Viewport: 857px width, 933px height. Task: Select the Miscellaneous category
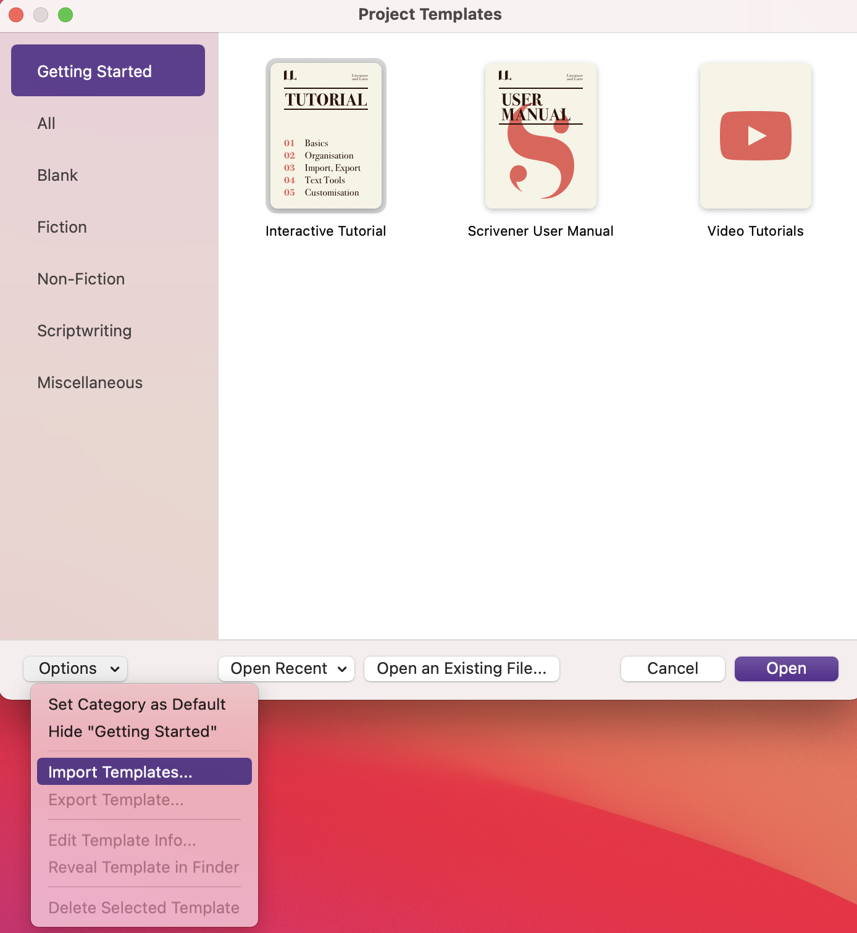108,383
